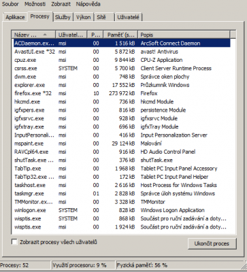Switch to the Procesy tab
This screenshot has width=247, height=272.
(40, 16)
